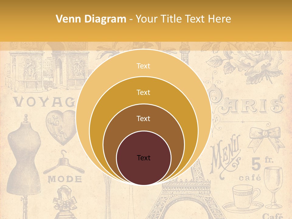Click the black Text label in smallest circle
The width and height of the screenshot is (292, 219).
tap(144, 158)
